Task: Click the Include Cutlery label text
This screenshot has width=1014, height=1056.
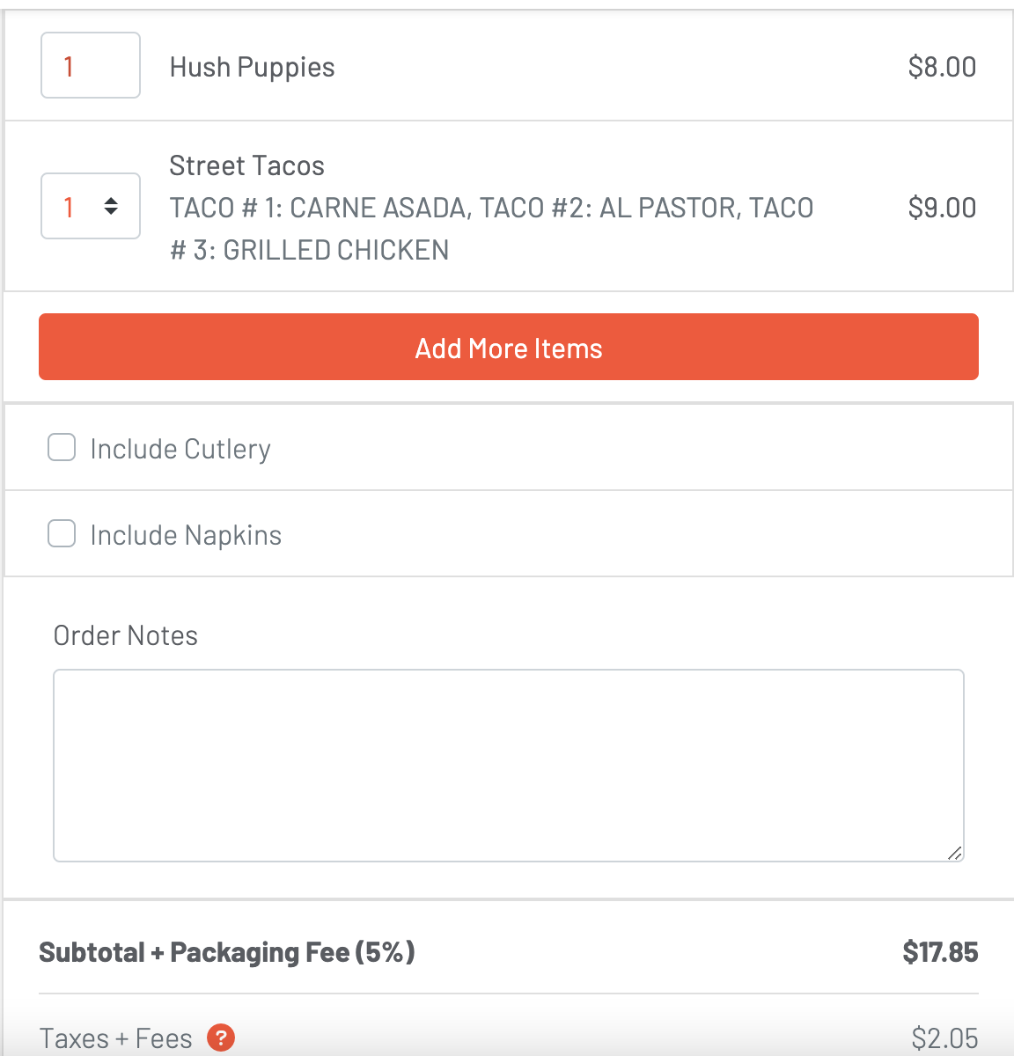Action: point(180,449)
